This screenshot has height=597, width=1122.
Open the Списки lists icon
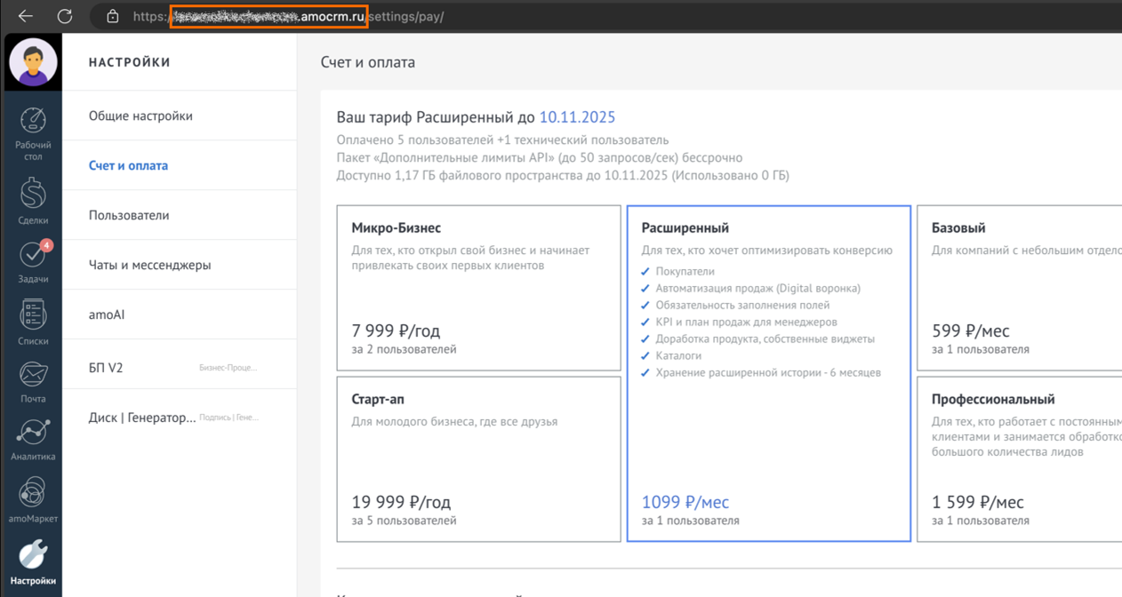point(33,315)
